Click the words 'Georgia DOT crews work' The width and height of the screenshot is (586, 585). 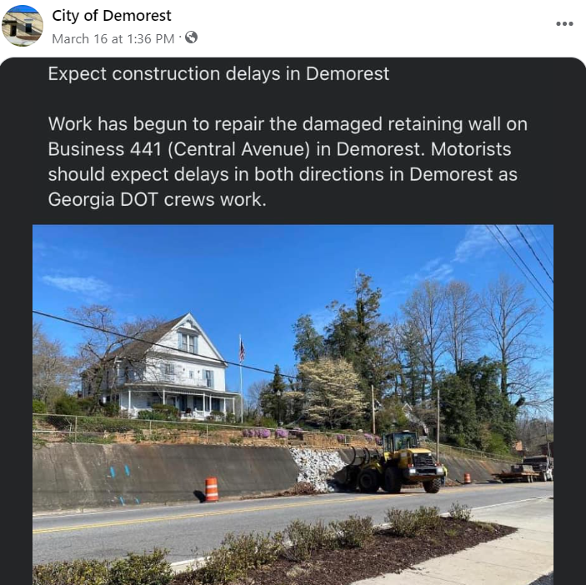click(157, 199)
